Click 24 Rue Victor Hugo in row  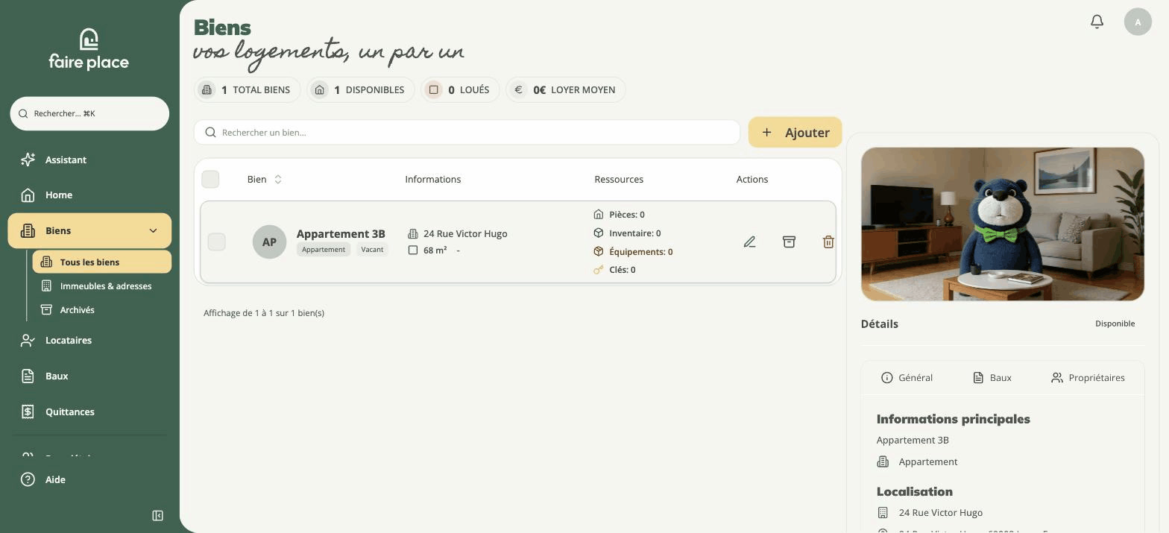pyautogui.click(x=465, y=233)
